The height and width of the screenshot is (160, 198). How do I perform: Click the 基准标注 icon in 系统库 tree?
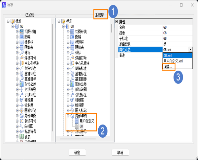click(x=72, y=74)
